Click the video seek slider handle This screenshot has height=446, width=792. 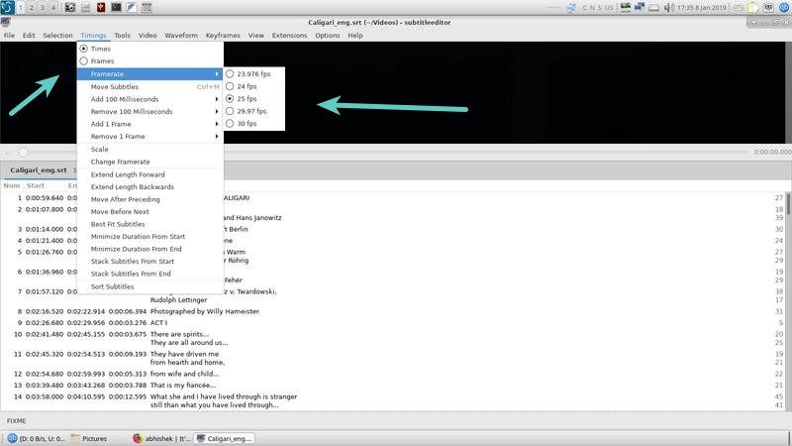coord(23,152)
